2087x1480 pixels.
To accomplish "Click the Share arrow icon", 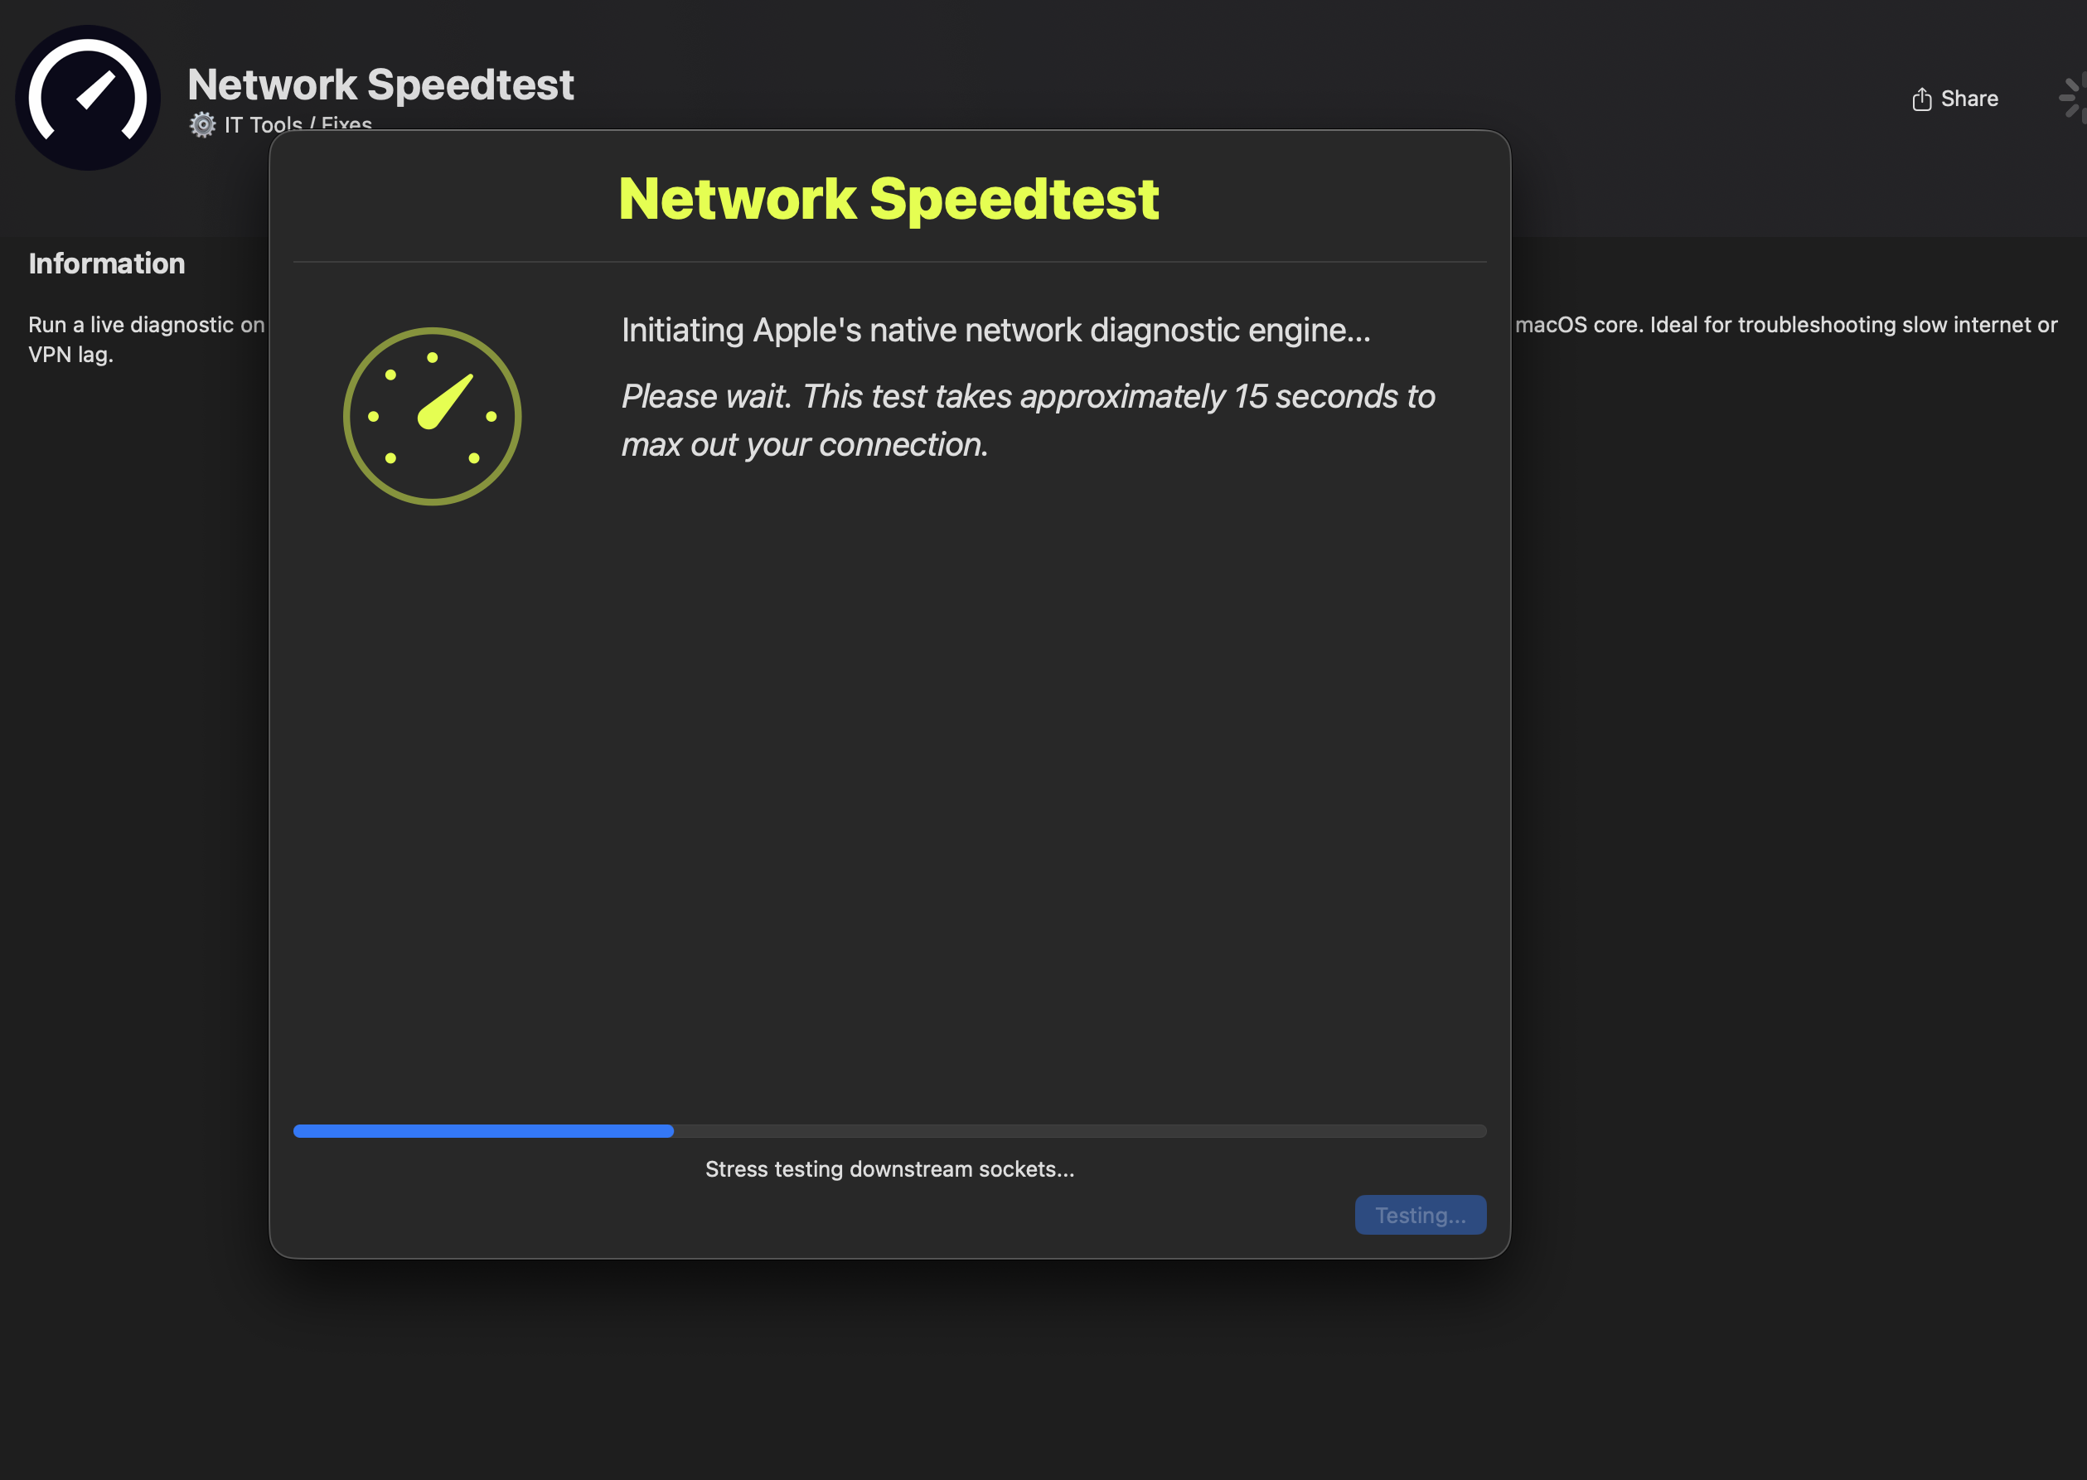I will coord(1921,99).
